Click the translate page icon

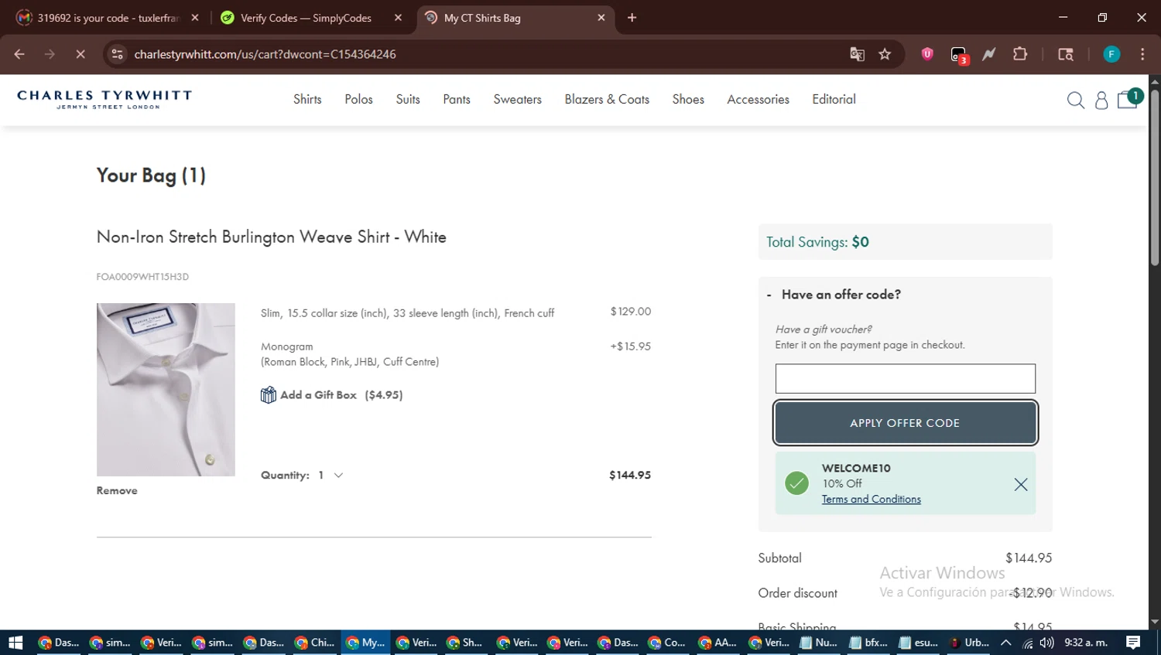(x=857, y=54)
